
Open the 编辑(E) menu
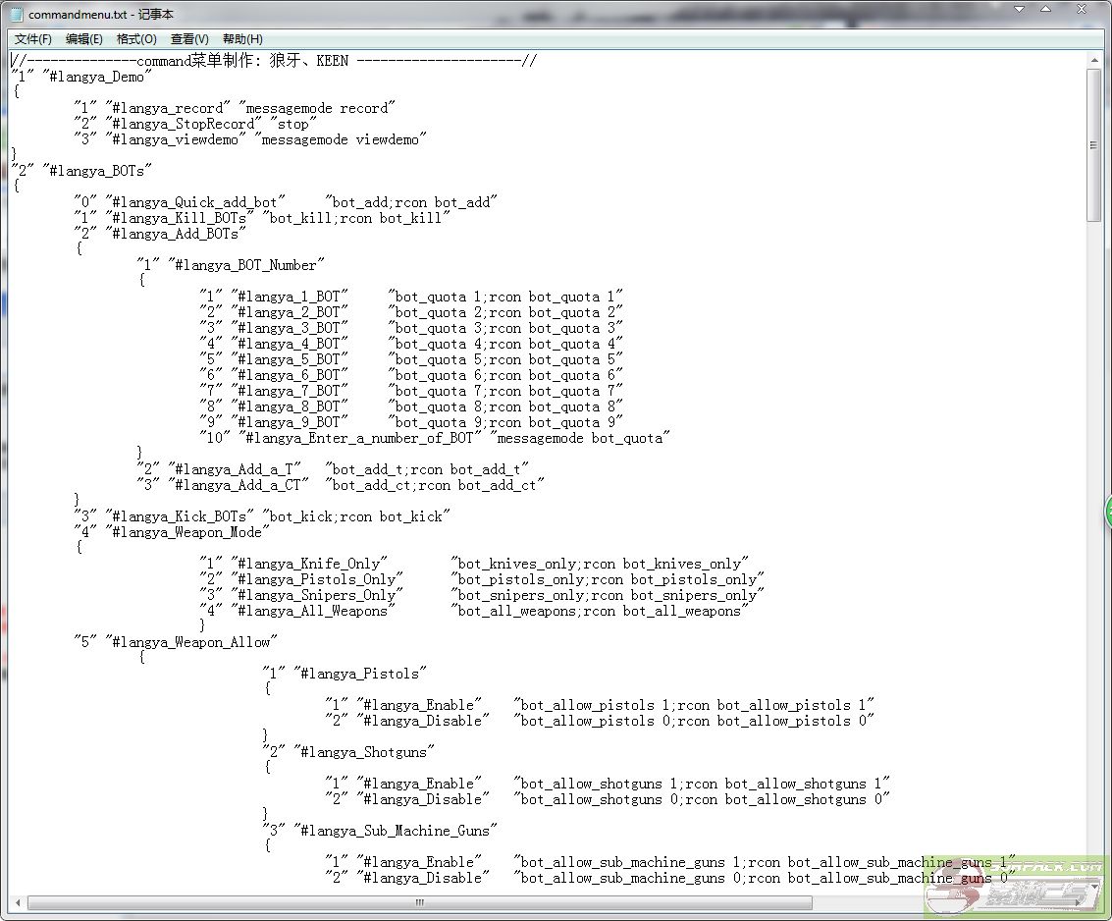pyautogui.click(x=83, y=39)
